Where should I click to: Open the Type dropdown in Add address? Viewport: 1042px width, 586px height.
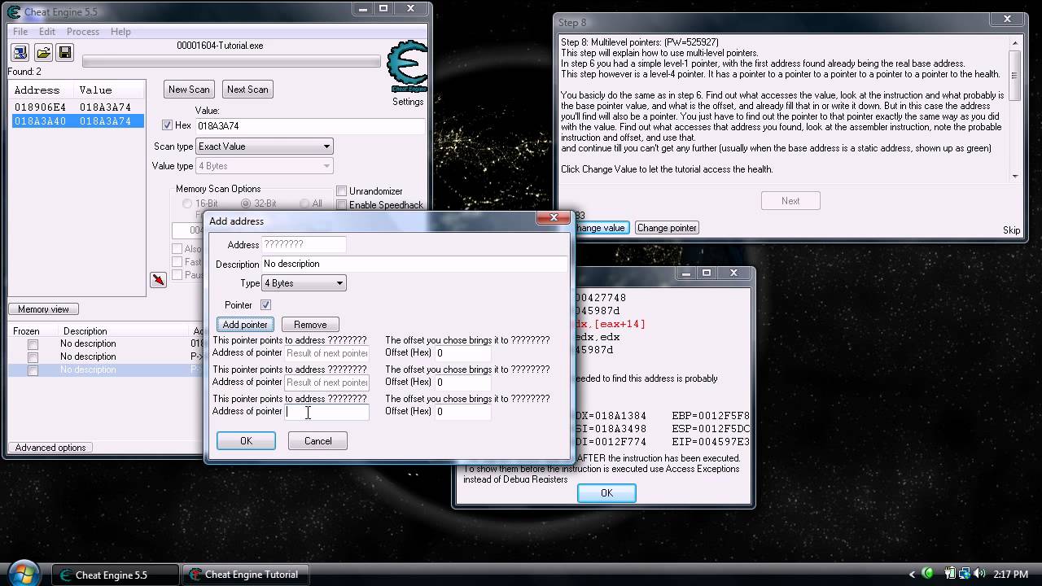[x=304, y=283]
